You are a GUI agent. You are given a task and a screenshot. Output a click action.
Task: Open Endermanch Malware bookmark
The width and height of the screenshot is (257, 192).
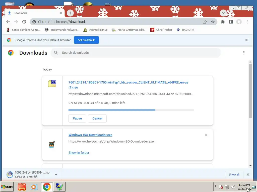(62, 30)
